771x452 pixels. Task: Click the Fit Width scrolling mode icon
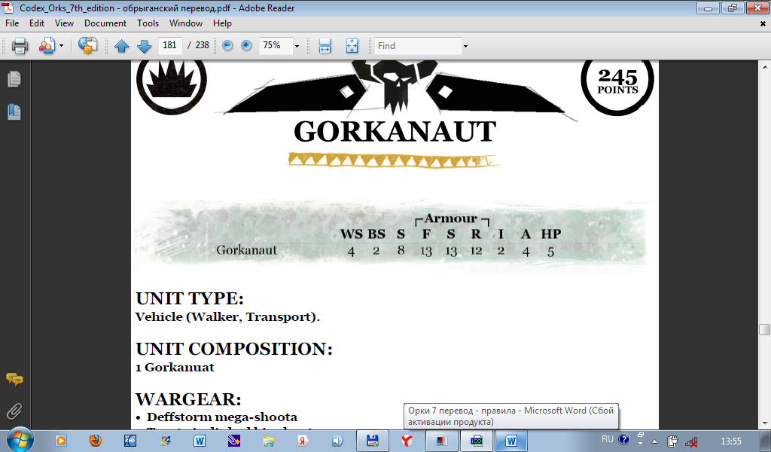pyautogui.click(x=325, y=46)
